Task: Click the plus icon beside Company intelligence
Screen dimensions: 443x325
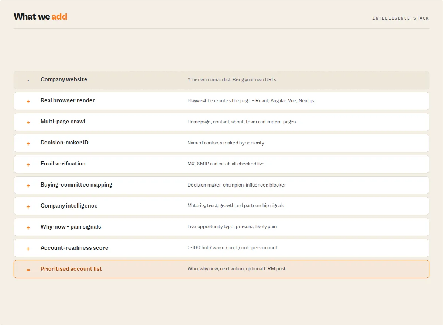Action: coord(28,207)
